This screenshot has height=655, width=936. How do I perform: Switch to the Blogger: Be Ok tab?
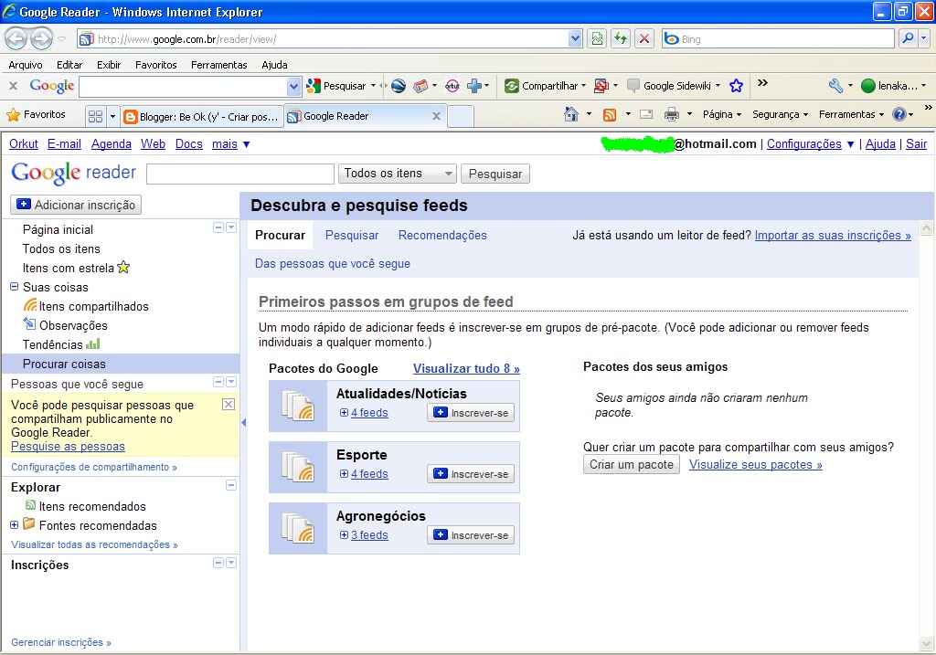[202, 116]
